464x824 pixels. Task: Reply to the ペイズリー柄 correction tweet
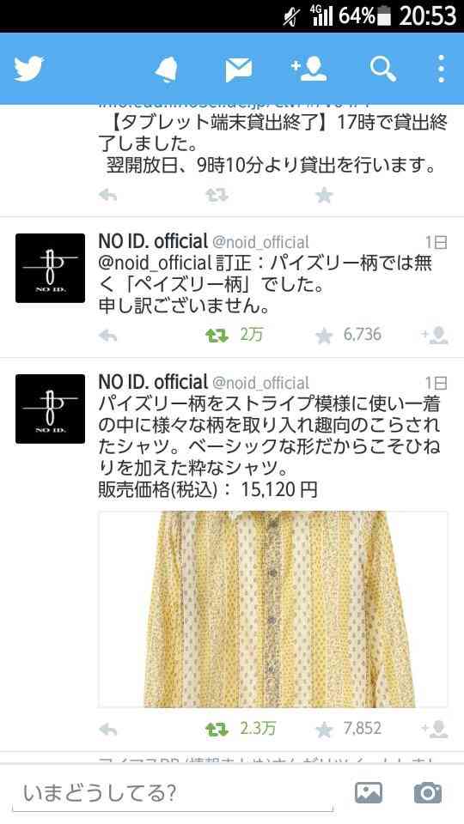pos(108,336)
